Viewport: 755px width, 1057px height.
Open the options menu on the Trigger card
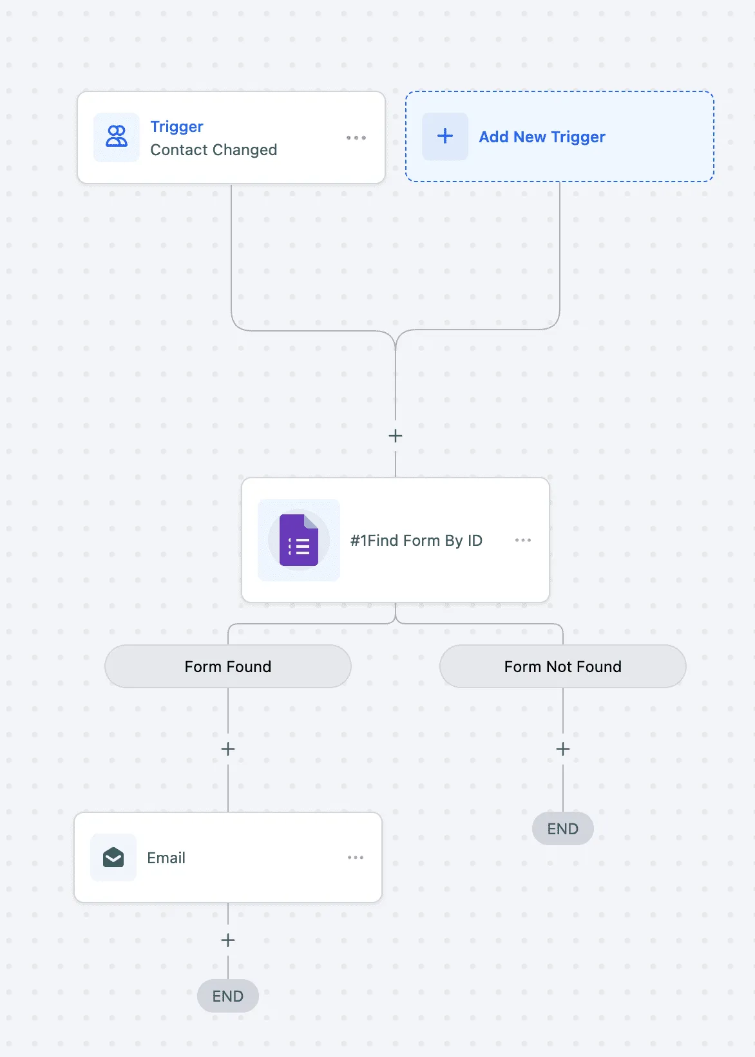[356, 136]
